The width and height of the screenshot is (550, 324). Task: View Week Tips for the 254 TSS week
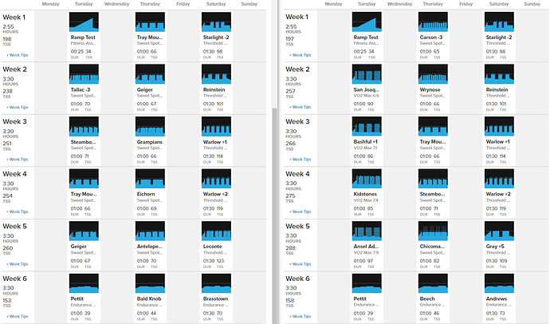18,211
